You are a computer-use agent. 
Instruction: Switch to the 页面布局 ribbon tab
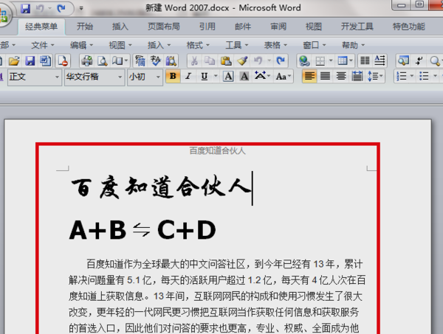[x=164, y=27]
